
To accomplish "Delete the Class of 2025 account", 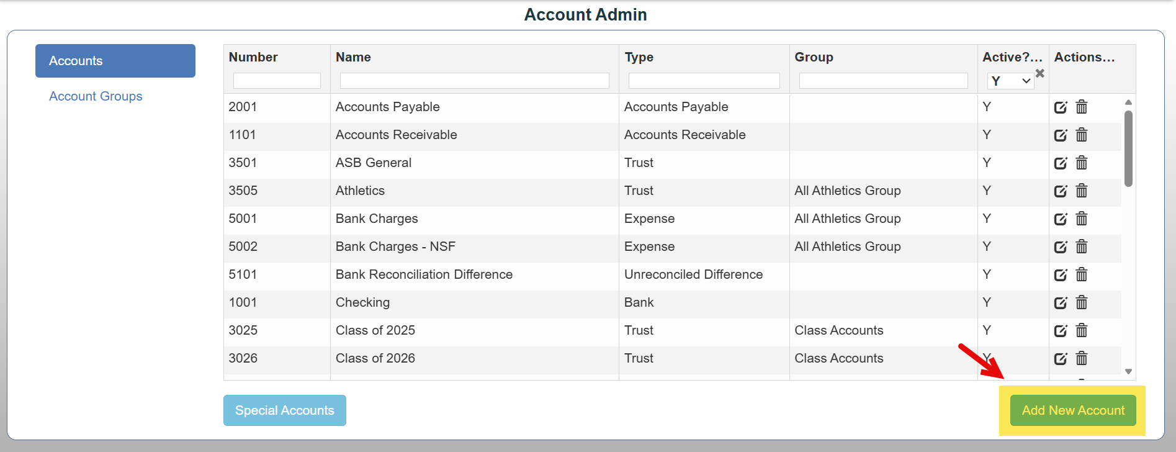I will 1082,330.
